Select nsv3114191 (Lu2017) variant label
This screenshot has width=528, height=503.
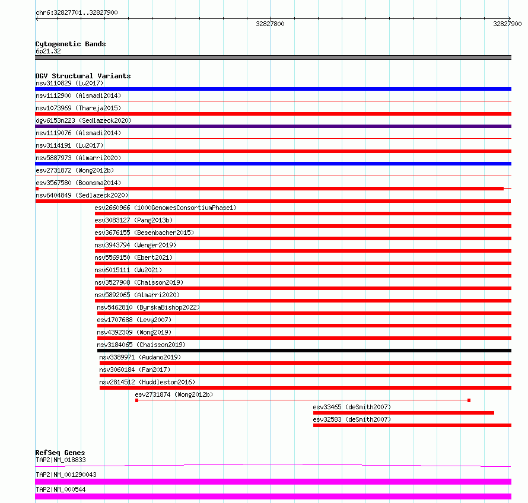tap(69, 145)
